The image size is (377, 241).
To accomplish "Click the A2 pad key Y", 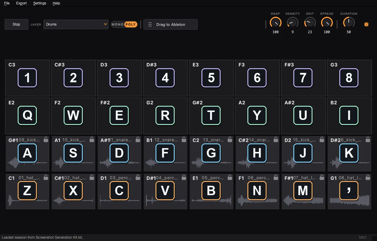I will 257,116.
